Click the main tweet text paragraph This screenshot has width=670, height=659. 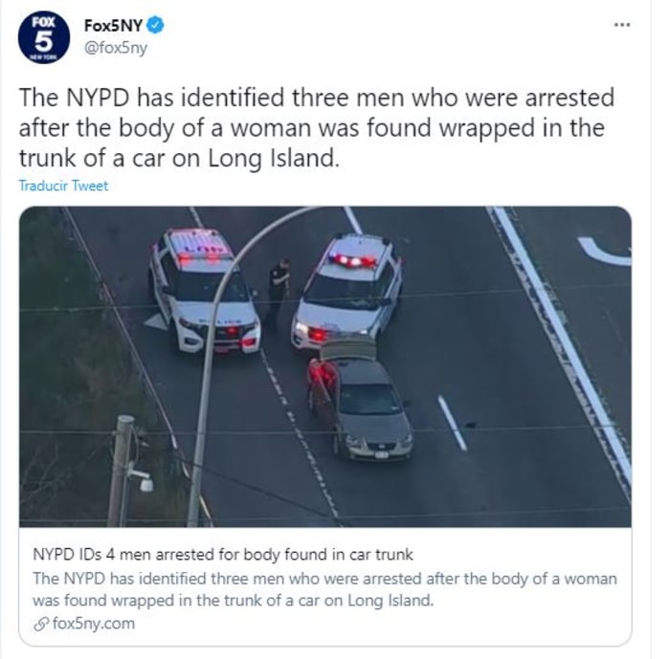(x=317, y=127)
